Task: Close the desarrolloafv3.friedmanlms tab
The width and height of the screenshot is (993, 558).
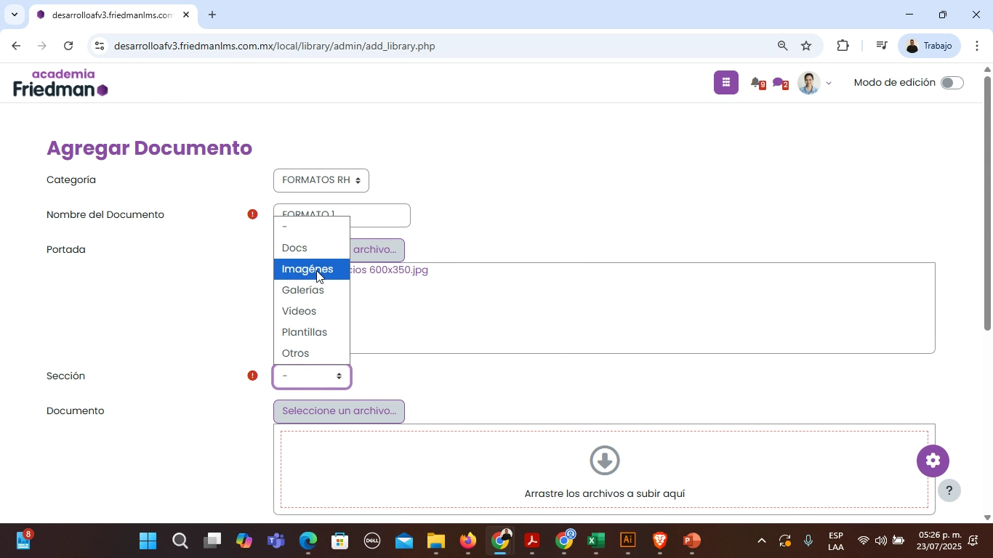Action: pos(186,15)
